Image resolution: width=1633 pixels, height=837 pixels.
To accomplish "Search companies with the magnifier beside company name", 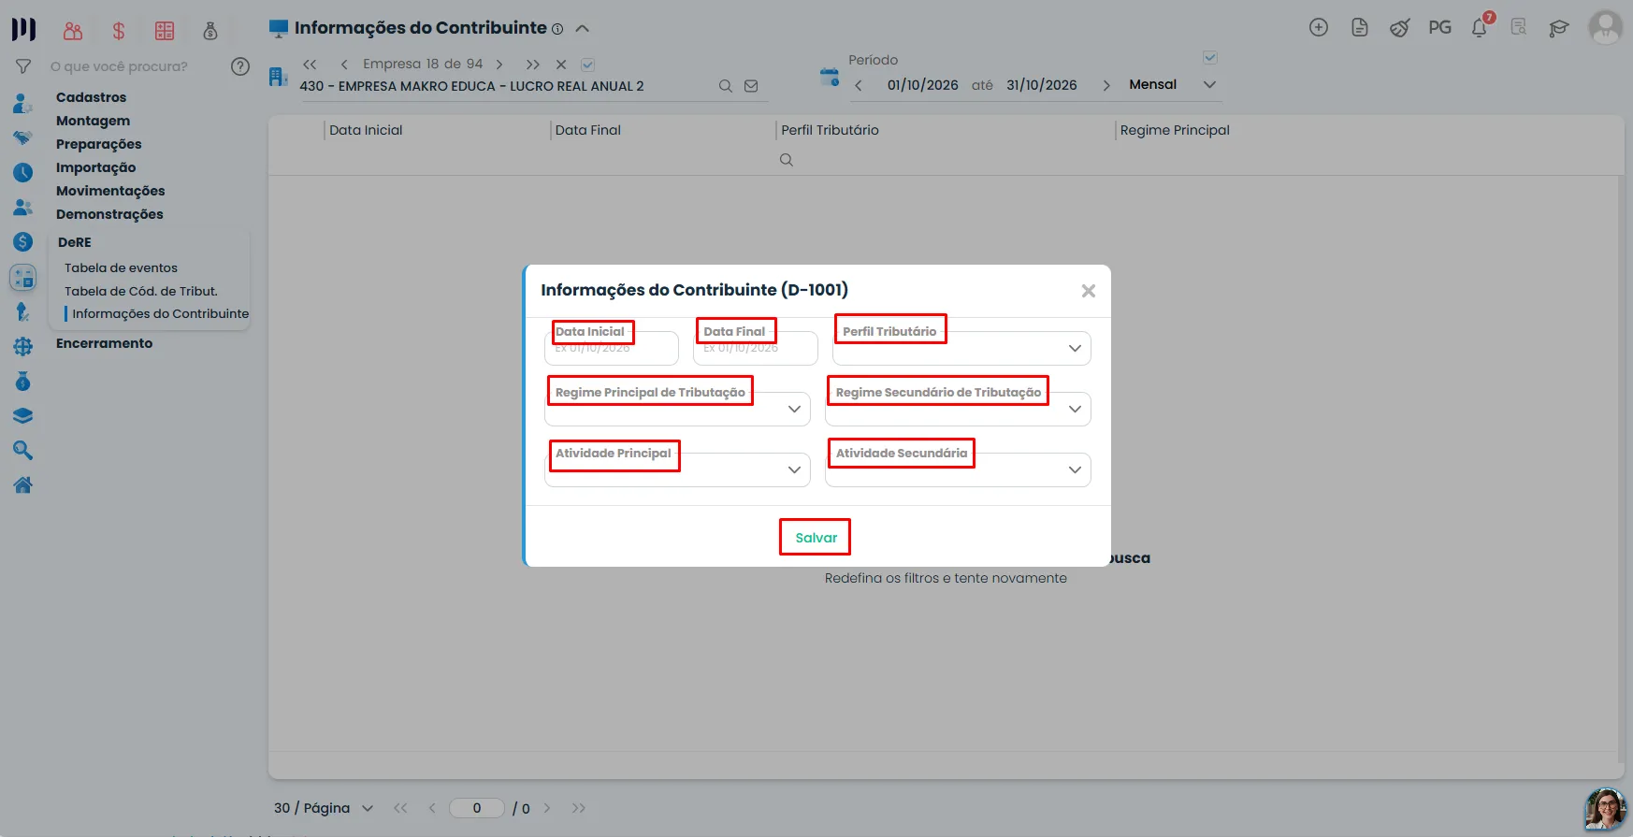I will click(x=726, y=86).
